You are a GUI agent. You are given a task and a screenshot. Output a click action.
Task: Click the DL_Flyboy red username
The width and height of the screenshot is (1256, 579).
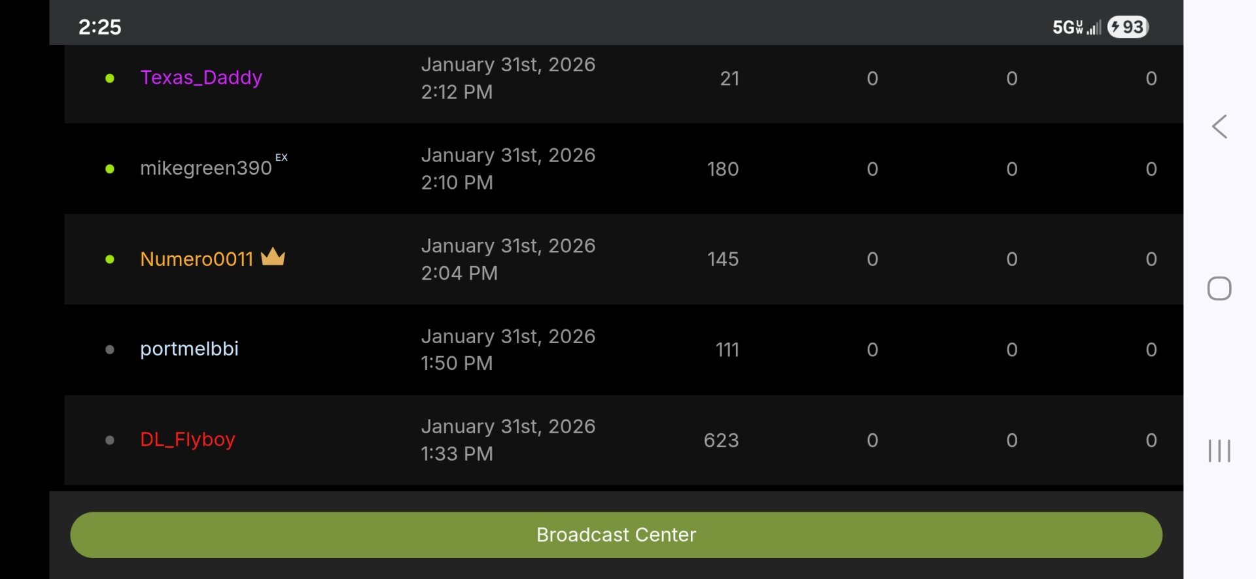click(187, 439)
